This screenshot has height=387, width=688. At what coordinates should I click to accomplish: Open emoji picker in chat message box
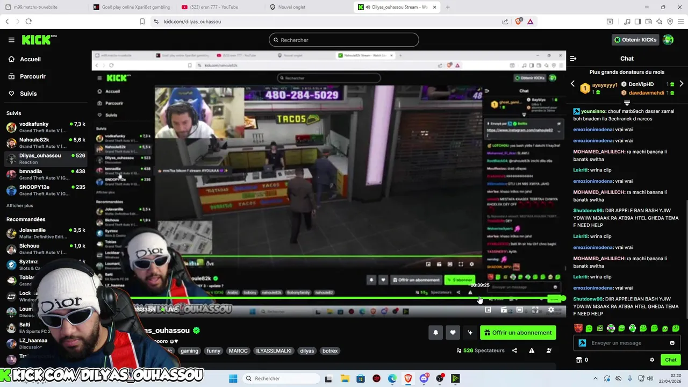672,343
